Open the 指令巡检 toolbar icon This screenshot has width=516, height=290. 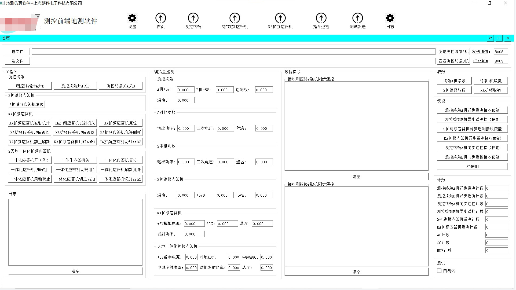point(321,18)
